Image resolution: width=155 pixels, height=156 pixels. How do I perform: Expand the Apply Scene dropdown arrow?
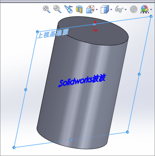click(151, 10)
